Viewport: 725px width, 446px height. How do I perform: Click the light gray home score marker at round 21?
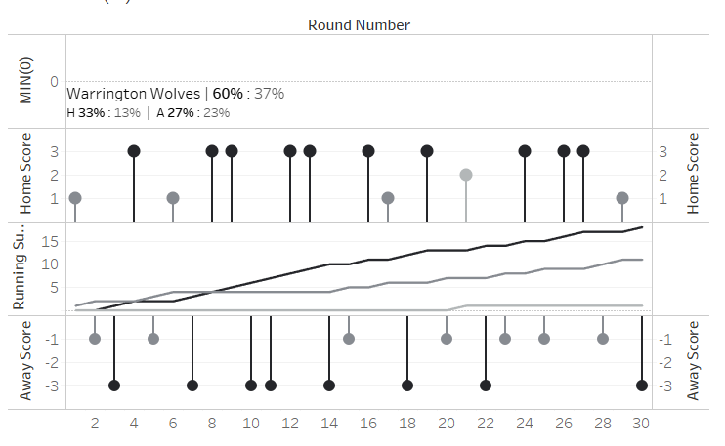466,175
